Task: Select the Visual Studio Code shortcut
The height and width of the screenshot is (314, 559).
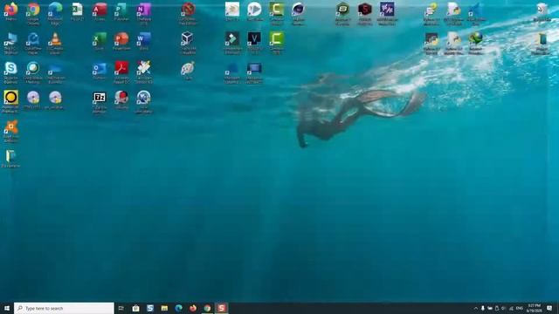Action: coord(475,14)
